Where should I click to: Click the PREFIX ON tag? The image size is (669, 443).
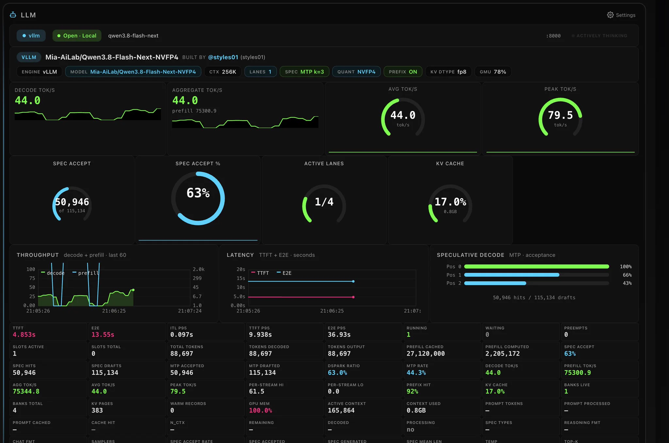(x=403, y=72)
